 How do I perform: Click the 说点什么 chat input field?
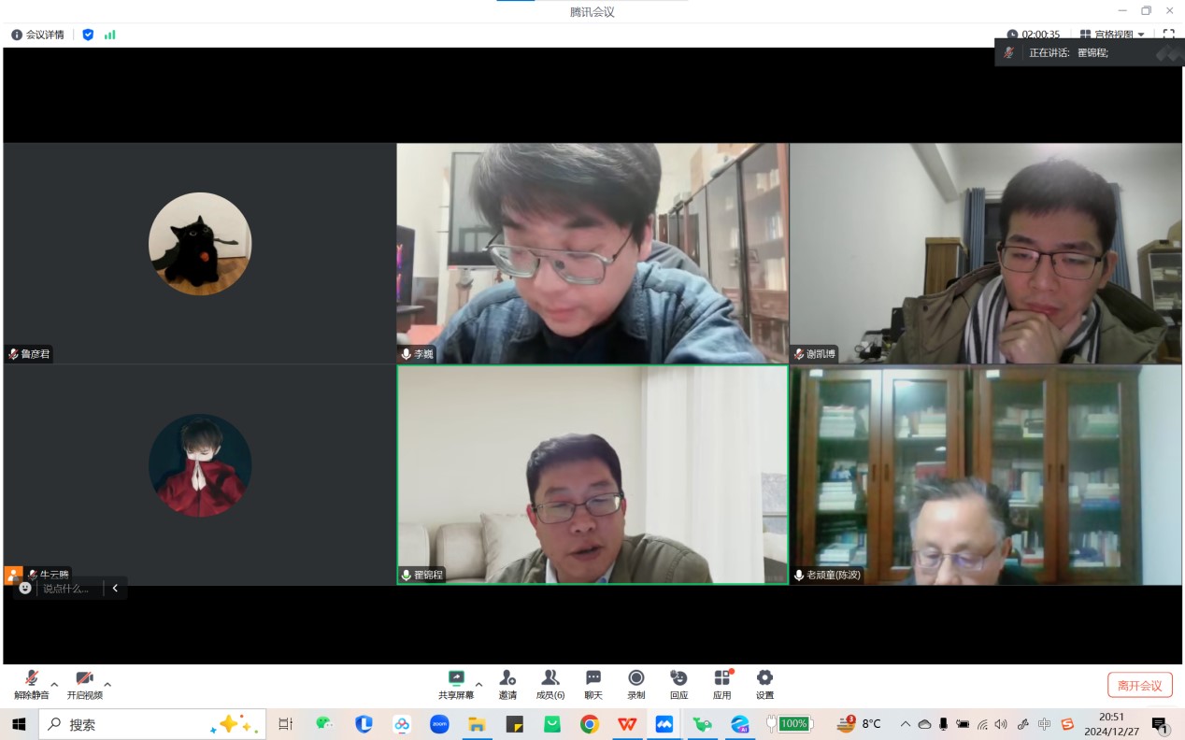click(x=67, y=589)
